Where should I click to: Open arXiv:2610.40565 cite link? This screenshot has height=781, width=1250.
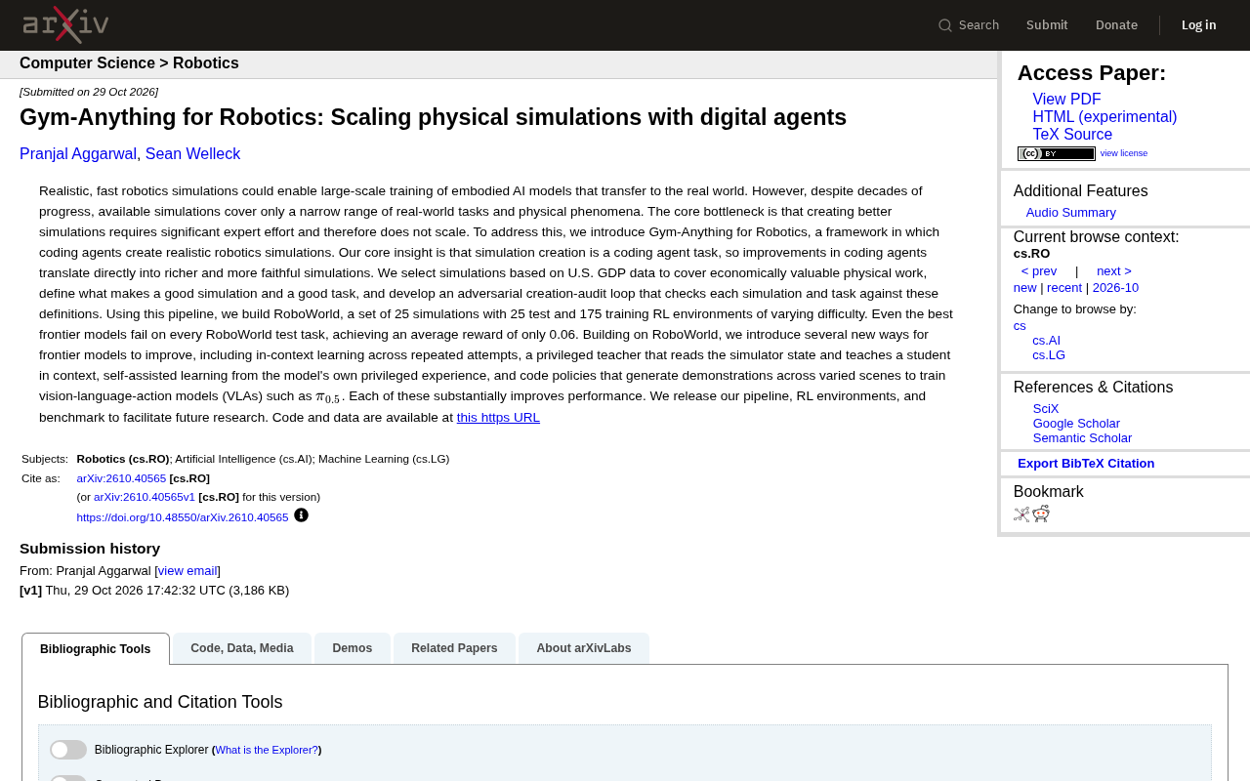click(x=121, y=478)
